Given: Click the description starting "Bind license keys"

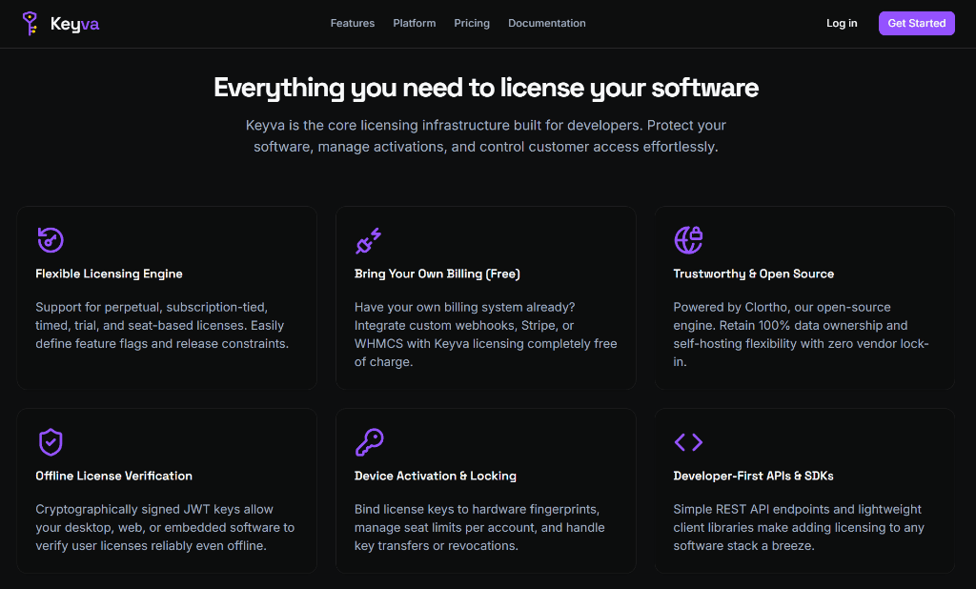Looking at the screenshot, I should [479, 527].
